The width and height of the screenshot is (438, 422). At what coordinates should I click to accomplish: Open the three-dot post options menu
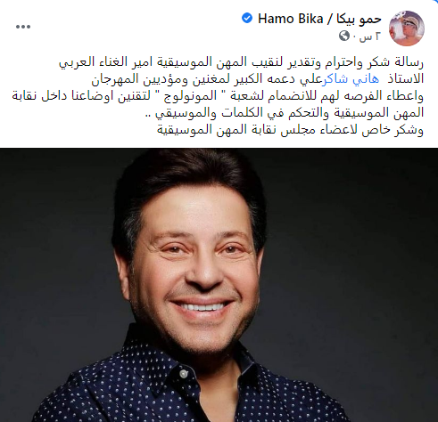[23, 27]
